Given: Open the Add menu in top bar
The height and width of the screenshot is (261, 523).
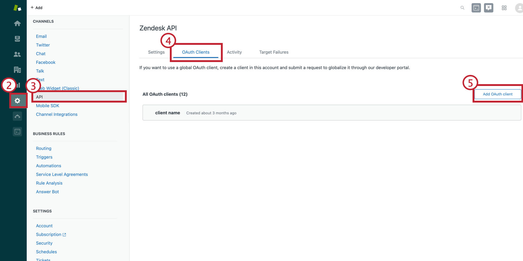Looking at the screenshot, I should coord(37,7).
